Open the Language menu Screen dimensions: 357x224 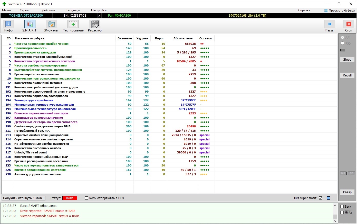click(73, 10)
